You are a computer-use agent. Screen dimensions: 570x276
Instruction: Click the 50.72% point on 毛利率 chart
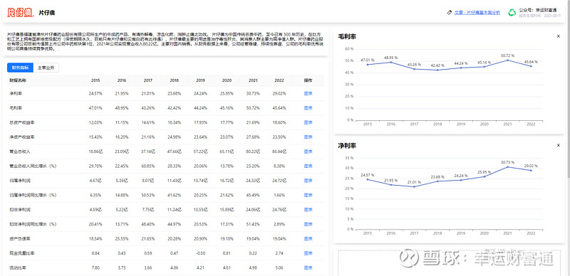pyautogui.click(x=507, y=60)
